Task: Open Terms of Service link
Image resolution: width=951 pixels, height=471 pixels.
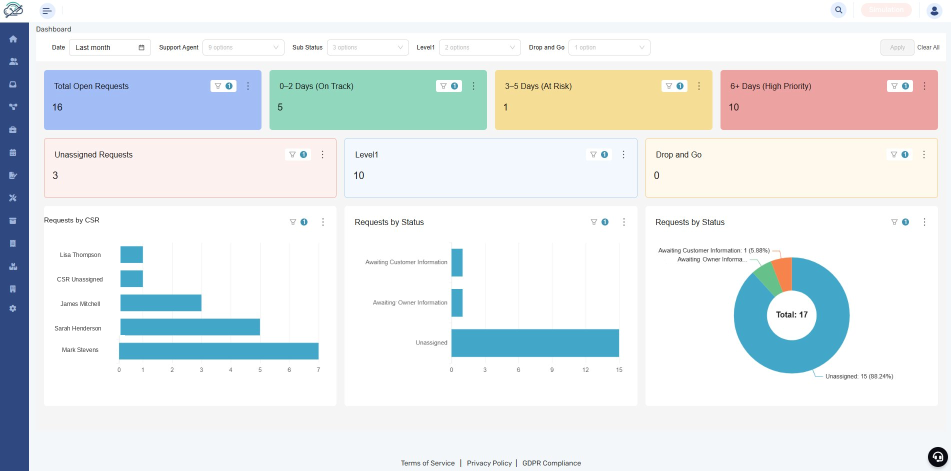Action: [427, 463]
